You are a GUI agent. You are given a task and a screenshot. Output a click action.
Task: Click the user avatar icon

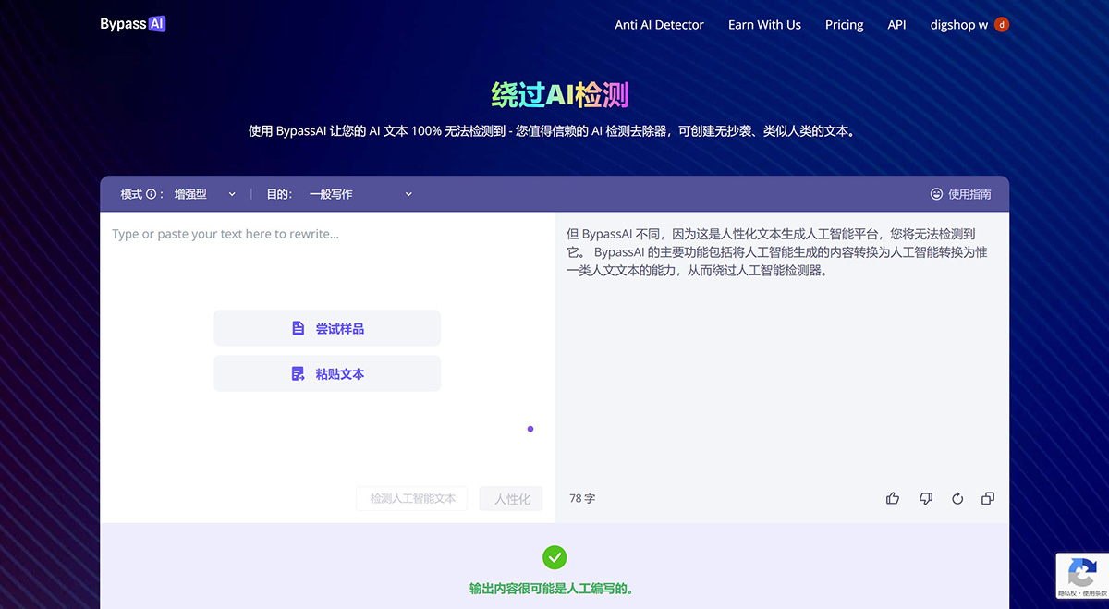1002,25
